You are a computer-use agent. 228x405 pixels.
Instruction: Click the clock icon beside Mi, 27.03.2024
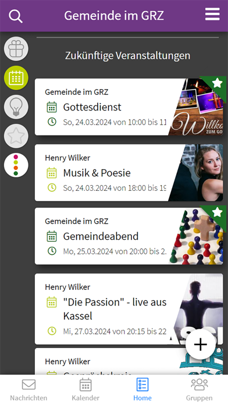[x=52, y=331]
